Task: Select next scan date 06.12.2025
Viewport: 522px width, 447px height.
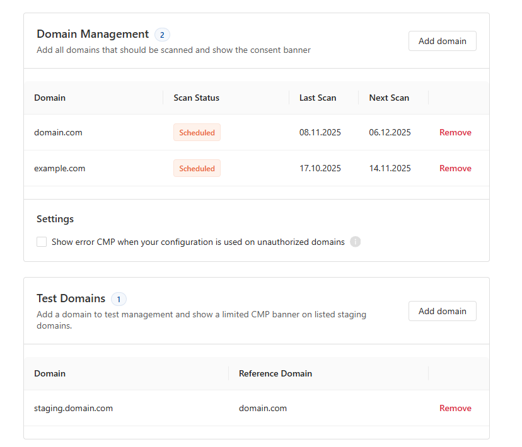Action: click(390, 132)
